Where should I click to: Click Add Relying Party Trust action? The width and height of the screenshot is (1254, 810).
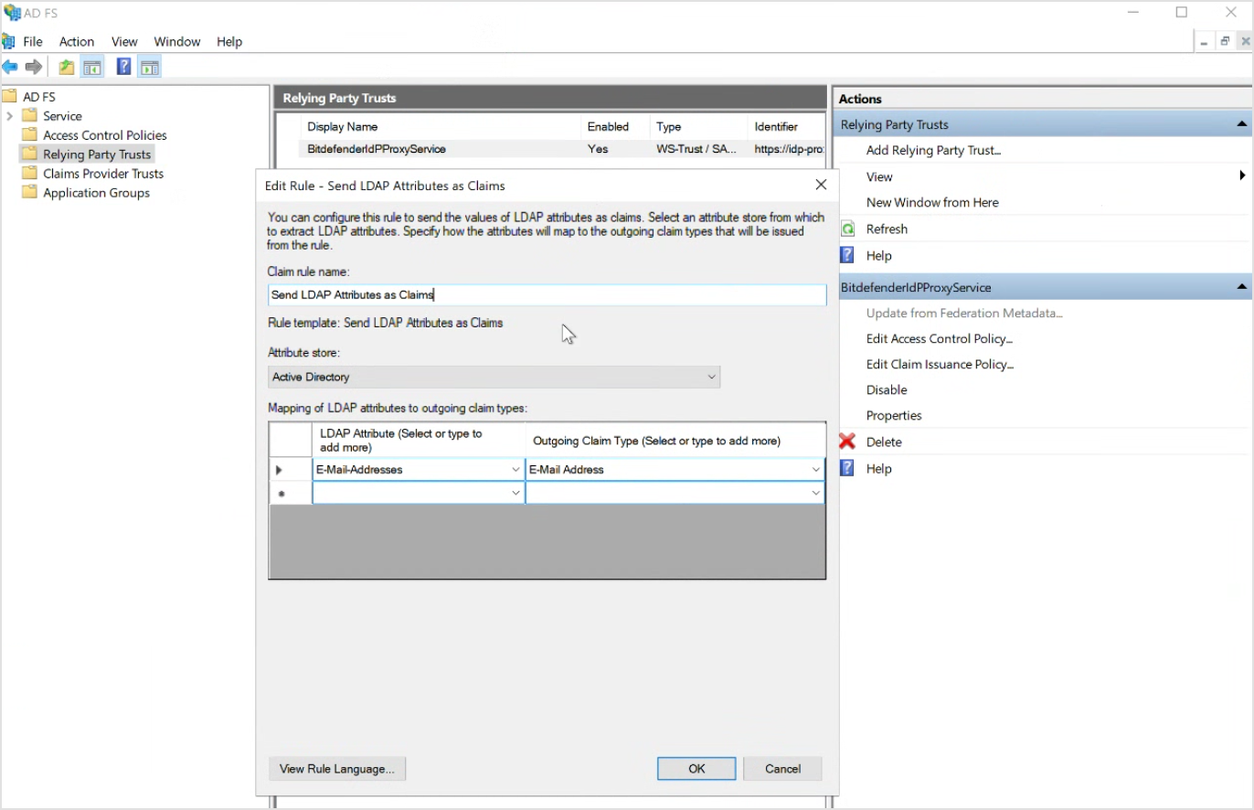933,151
